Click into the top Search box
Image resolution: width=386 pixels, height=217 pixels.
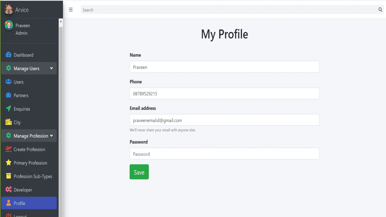(229, 10)
